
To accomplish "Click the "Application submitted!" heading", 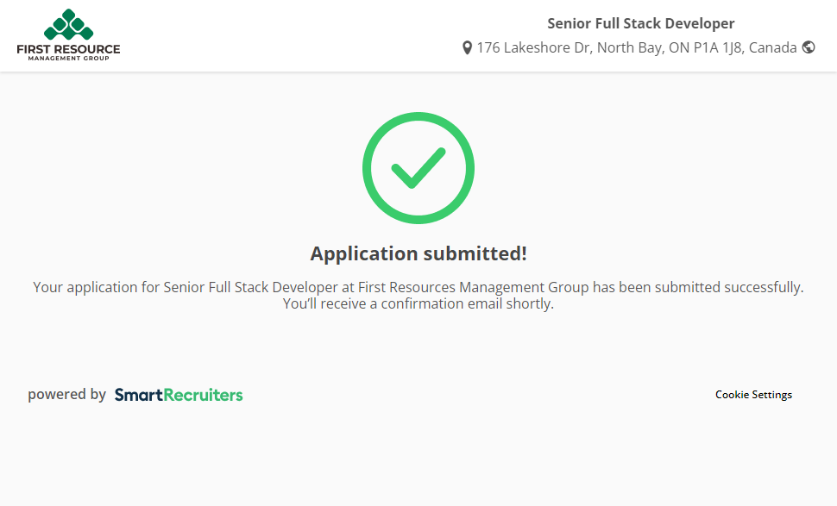I will tap(418, 253).
